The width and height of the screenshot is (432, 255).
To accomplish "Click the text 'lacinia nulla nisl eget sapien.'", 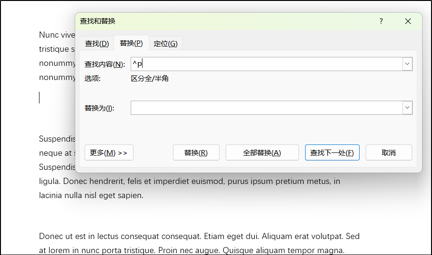I will (x=91, y=195).
